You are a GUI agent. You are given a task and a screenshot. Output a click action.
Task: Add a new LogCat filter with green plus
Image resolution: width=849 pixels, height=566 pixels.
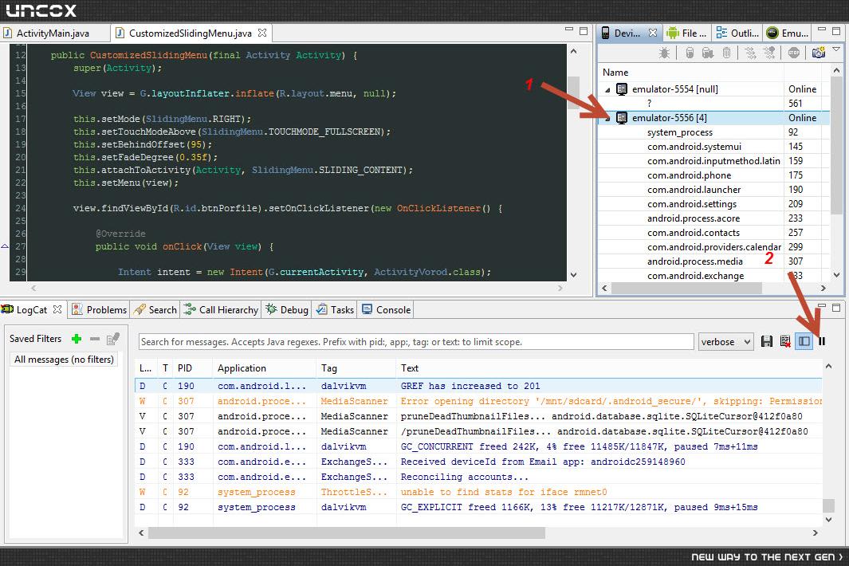77,339
